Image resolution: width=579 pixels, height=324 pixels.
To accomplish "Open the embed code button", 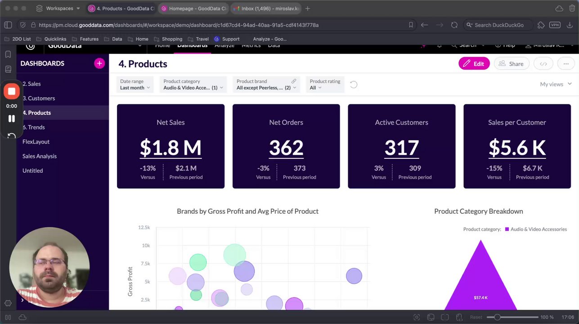I will coord(543,64).
